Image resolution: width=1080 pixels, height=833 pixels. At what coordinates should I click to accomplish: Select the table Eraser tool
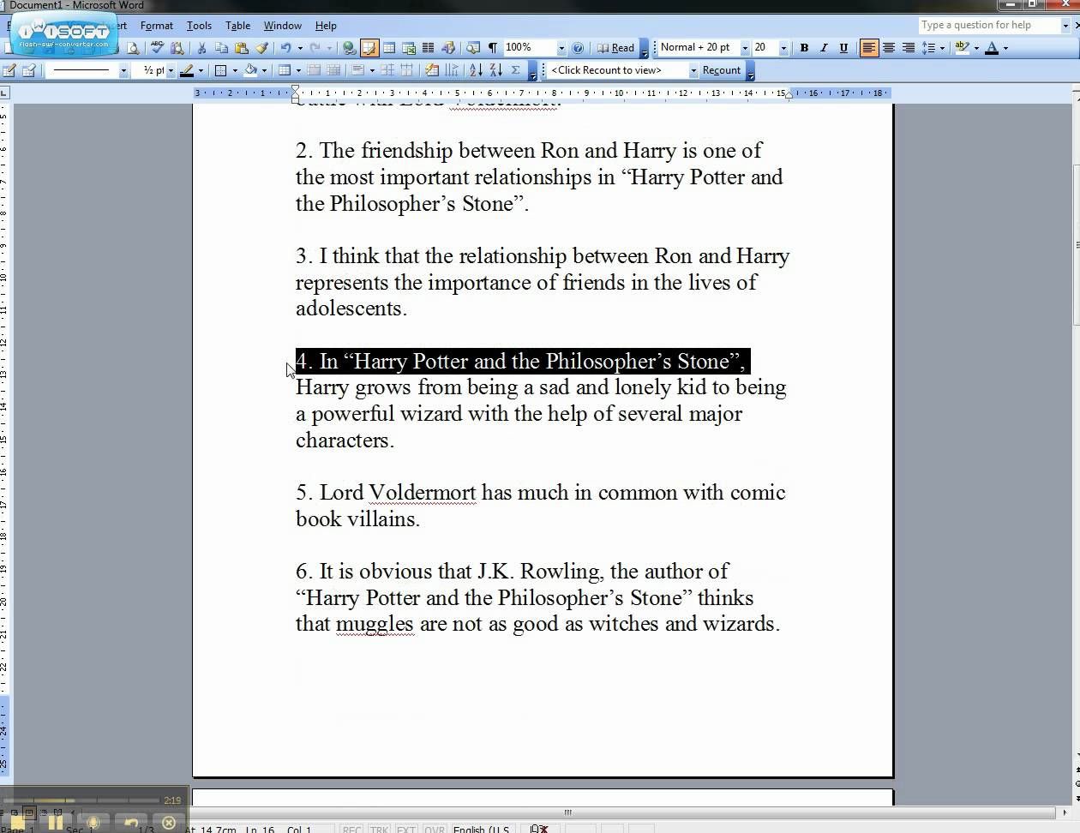pyautogui.click(x=29, y=70)
